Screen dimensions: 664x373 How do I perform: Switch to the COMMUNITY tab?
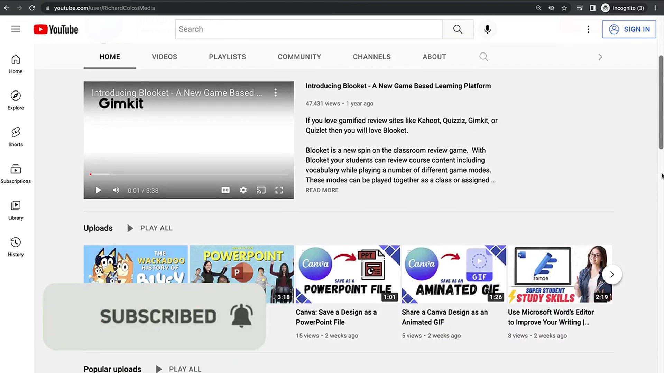click(x=299, y=57)
